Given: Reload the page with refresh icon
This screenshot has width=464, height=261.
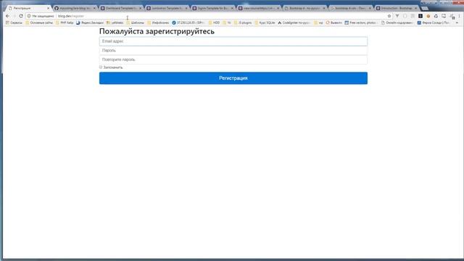Looking at the screenshot, I should 21,16.
